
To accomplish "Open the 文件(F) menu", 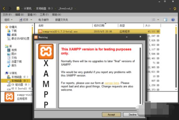I will (x=7, y=14).
